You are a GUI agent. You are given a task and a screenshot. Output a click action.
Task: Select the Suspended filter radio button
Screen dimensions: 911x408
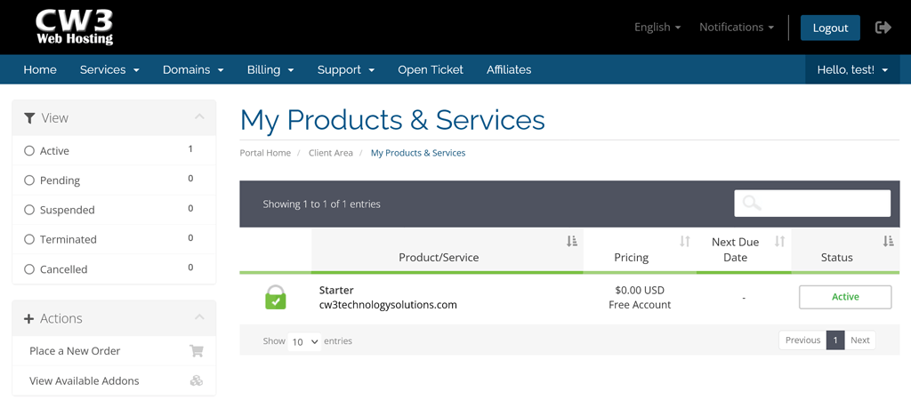tap(29, 210)
